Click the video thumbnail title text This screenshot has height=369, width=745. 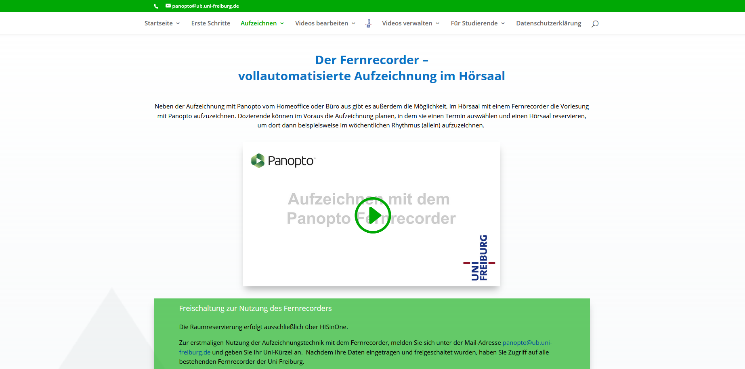coord(371,208)
